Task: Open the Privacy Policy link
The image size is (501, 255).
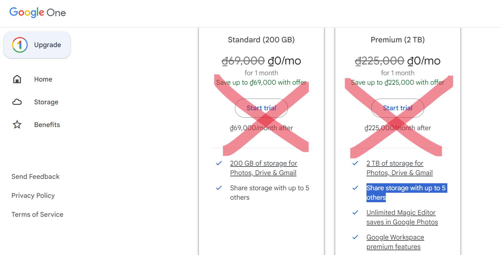Action: (x=33, y=196)
